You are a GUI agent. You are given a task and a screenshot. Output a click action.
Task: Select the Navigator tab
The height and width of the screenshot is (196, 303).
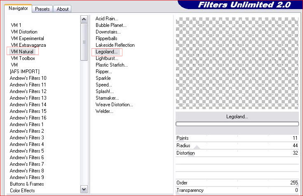click(x=18, y=8)
